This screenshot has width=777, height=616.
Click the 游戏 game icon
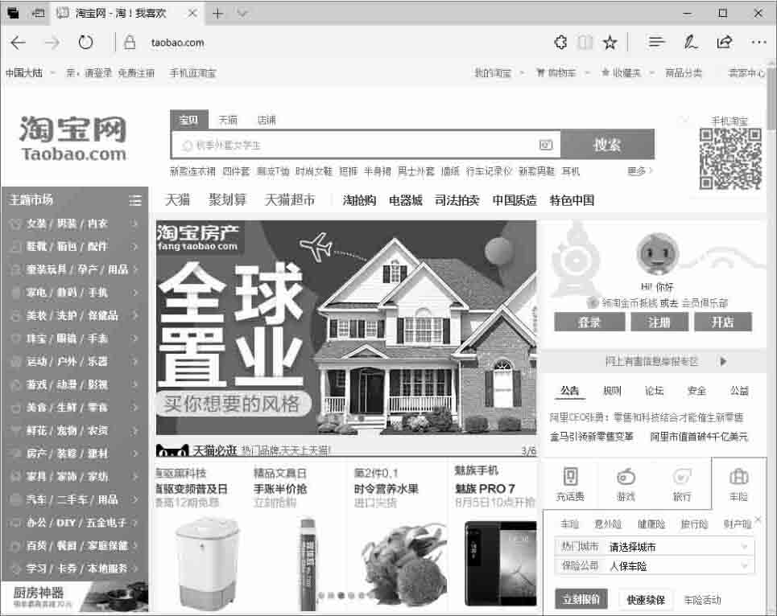(626, 477)
